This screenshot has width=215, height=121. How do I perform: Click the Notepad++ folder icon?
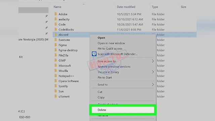point(55,76)
